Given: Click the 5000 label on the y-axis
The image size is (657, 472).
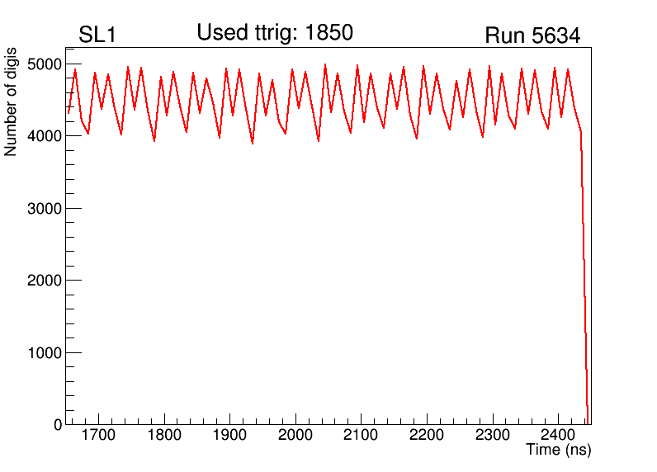Looking at the screenshot, I should tap(45, 64).
